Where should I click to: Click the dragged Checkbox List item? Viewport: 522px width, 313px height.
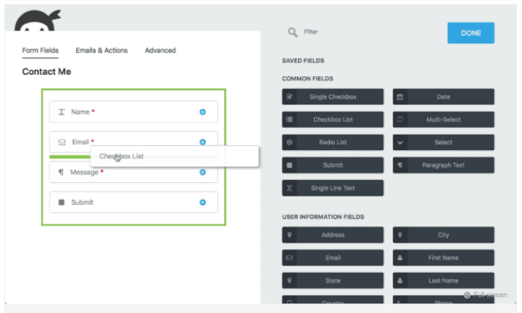pyautogui.click(x=174, y=156)
